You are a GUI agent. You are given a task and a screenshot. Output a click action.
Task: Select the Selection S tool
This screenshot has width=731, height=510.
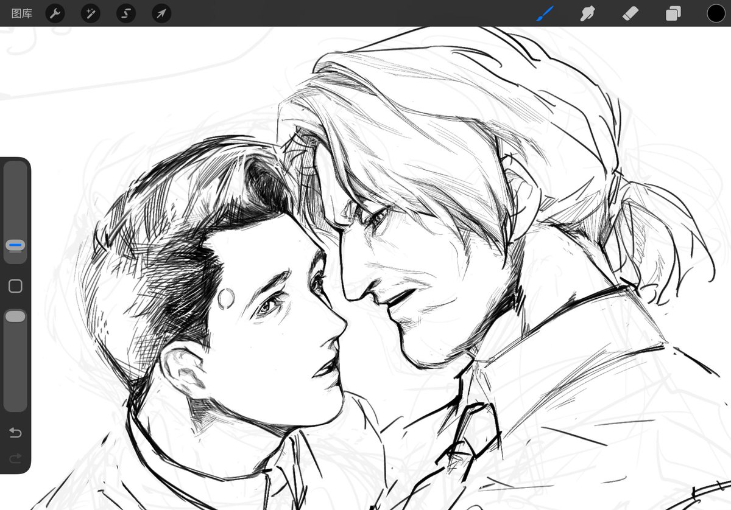pyautogui.click(x=126, y=13)
